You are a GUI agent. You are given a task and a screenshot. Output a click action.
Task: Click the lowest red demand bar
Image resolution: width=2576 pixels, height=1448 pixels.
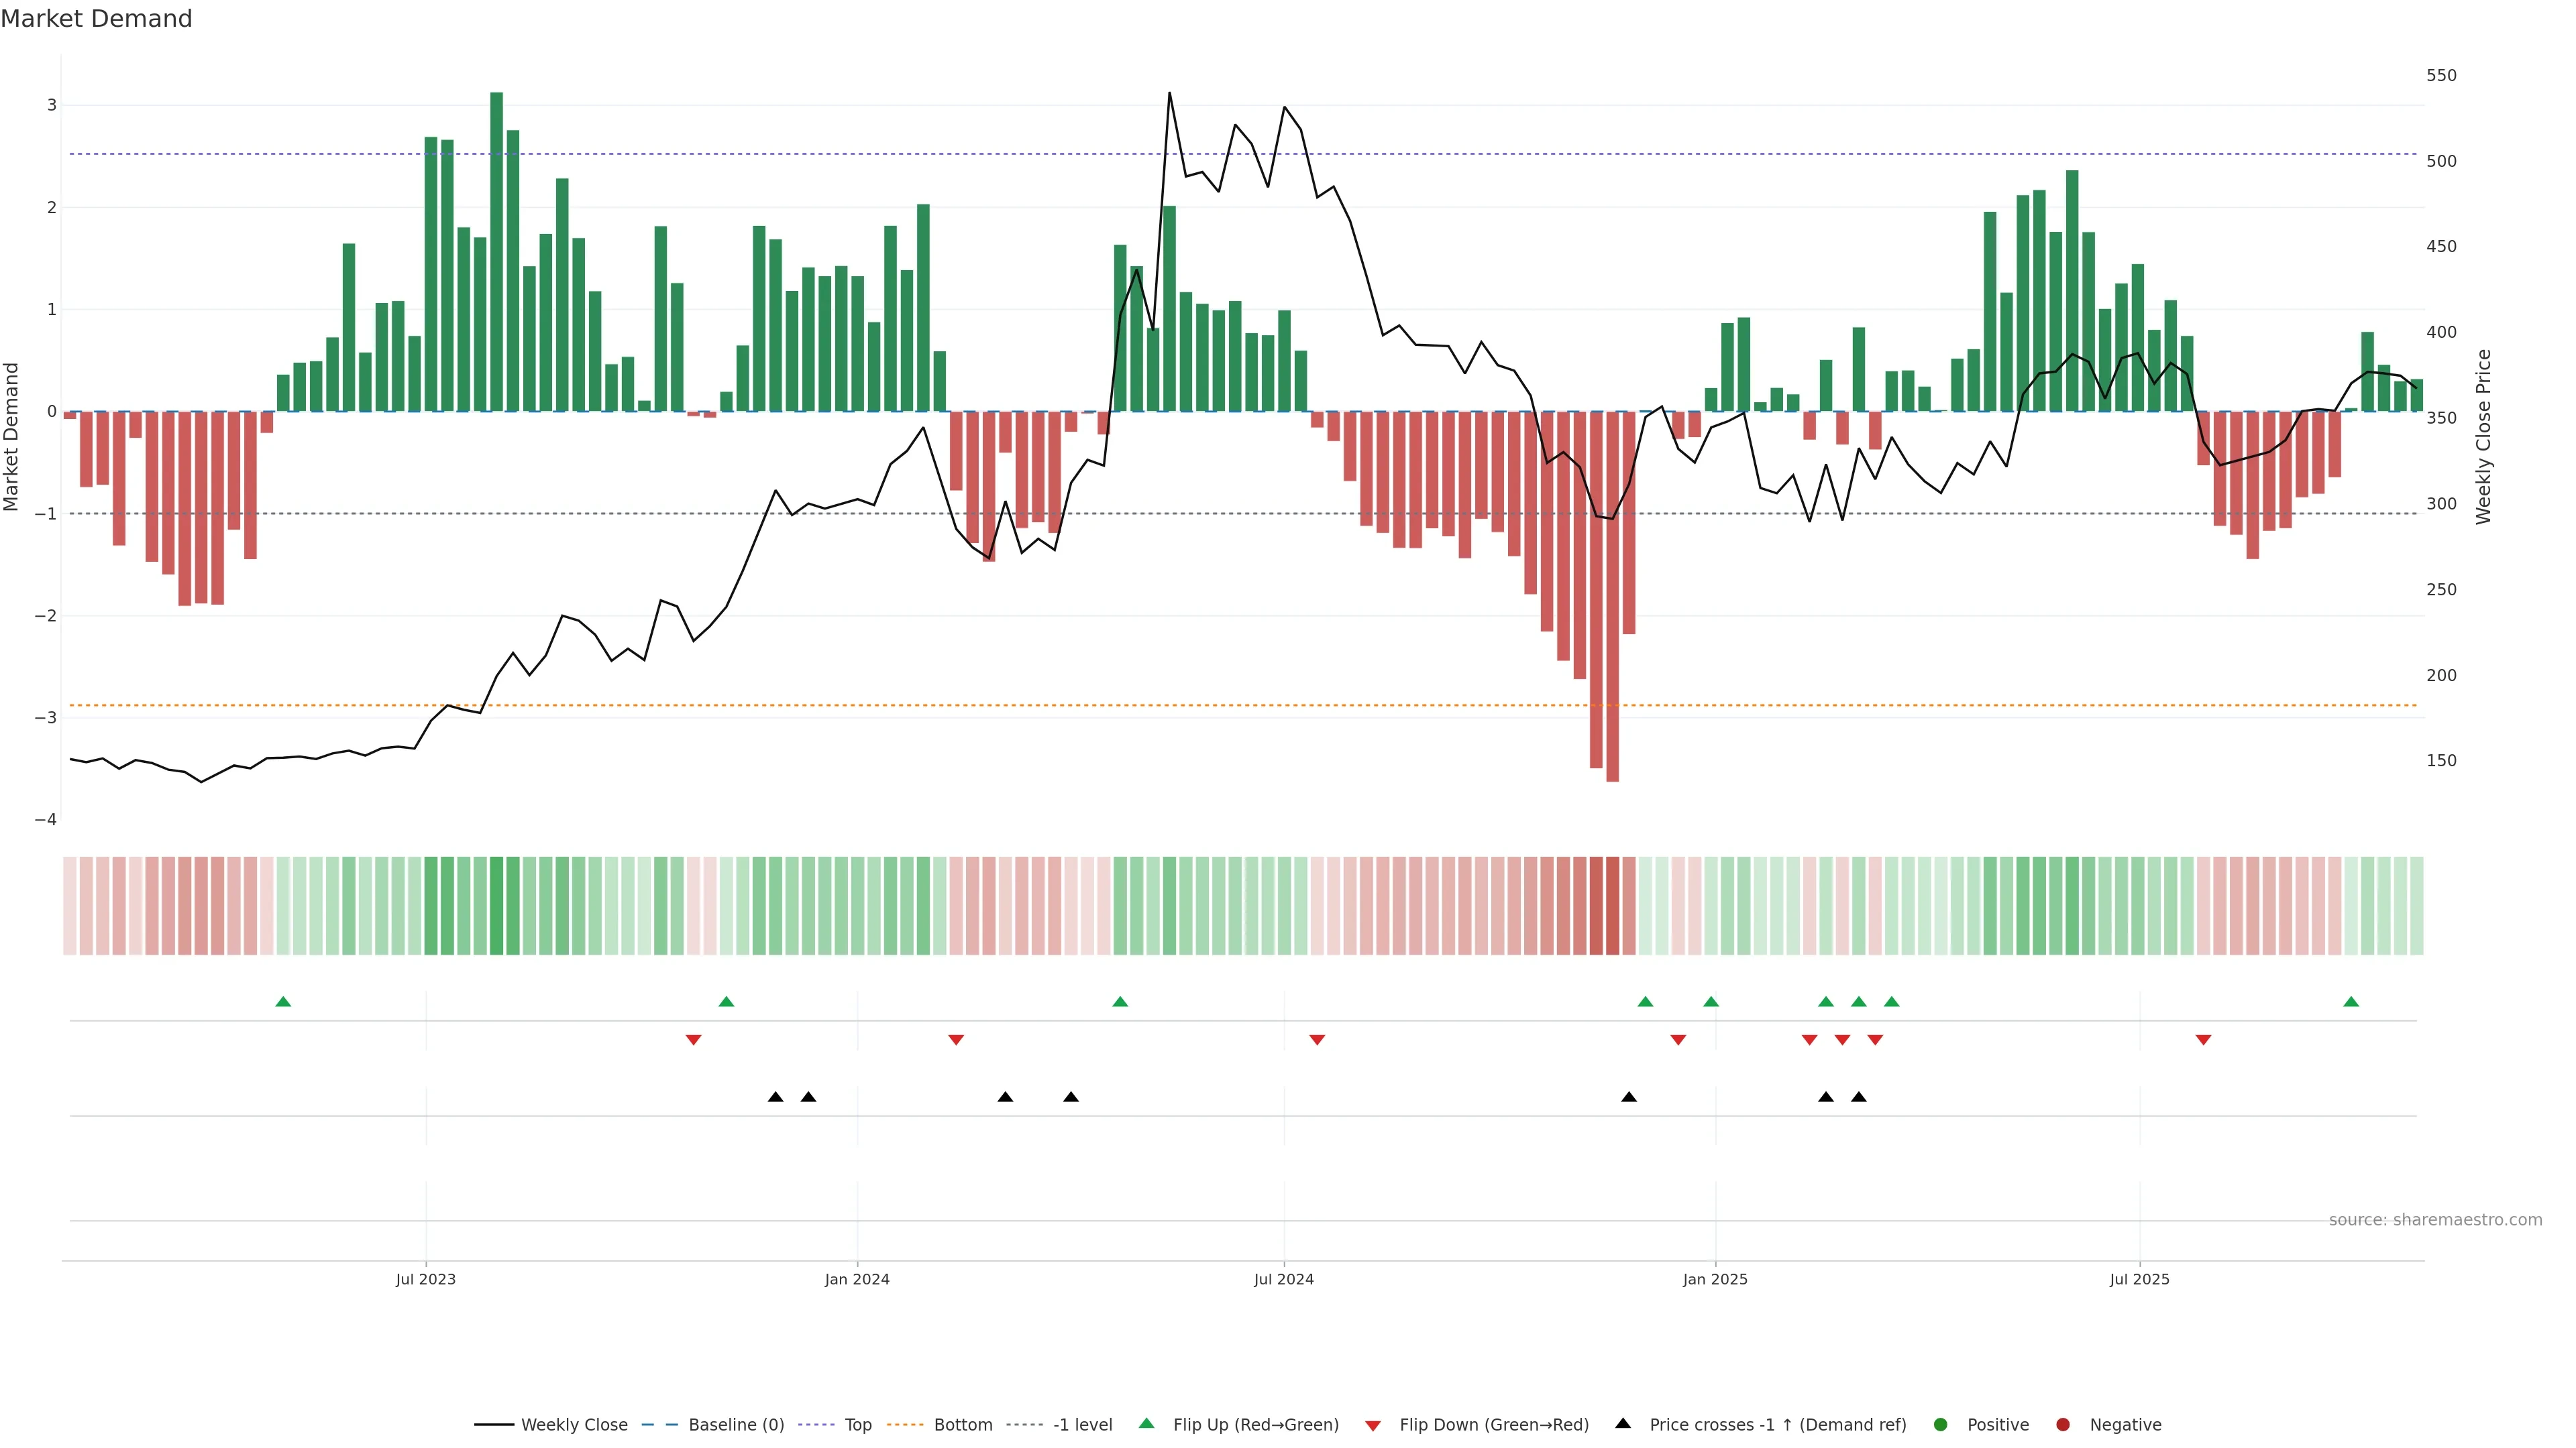pyautogui.click(x=1612, y=599)
